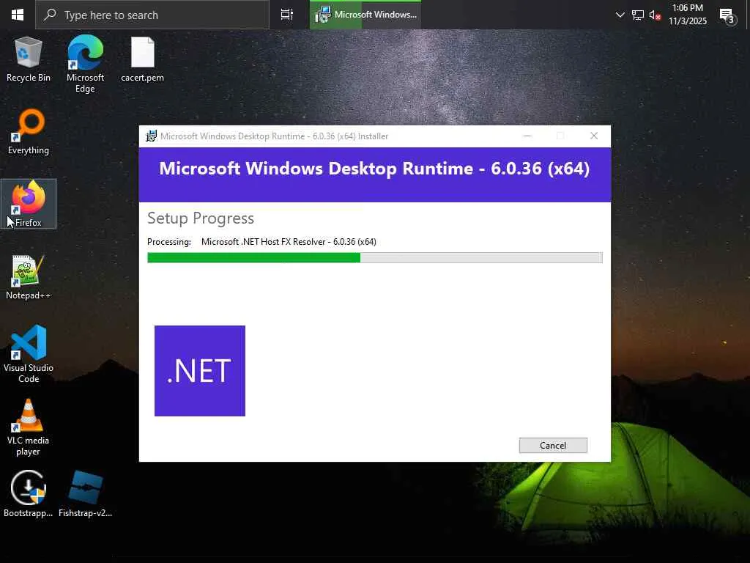The width and height of the screenshot is (750, 563).
Task: Click the .NET logo in installer
Action: click(200, 371)
